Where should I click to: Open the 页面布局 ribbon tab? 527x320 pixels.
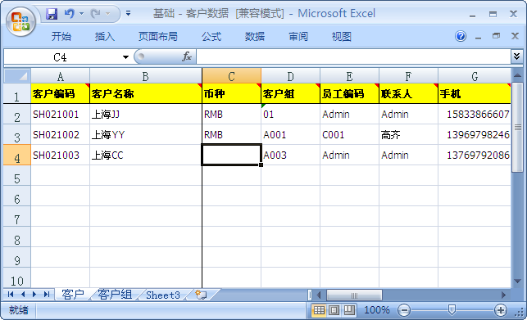(x=158, y=36)
